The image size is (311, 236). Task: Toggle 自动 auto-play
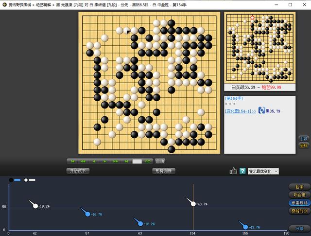pos(160,161)
